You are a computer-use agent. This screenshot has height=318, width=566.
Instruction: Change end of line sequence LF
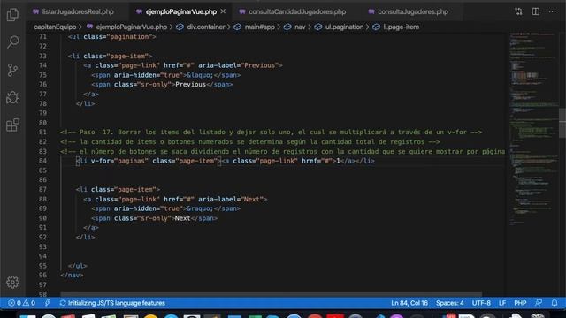(502, 303)
